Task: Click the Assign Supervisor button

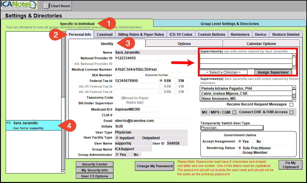Action: (x=273, y=72)
